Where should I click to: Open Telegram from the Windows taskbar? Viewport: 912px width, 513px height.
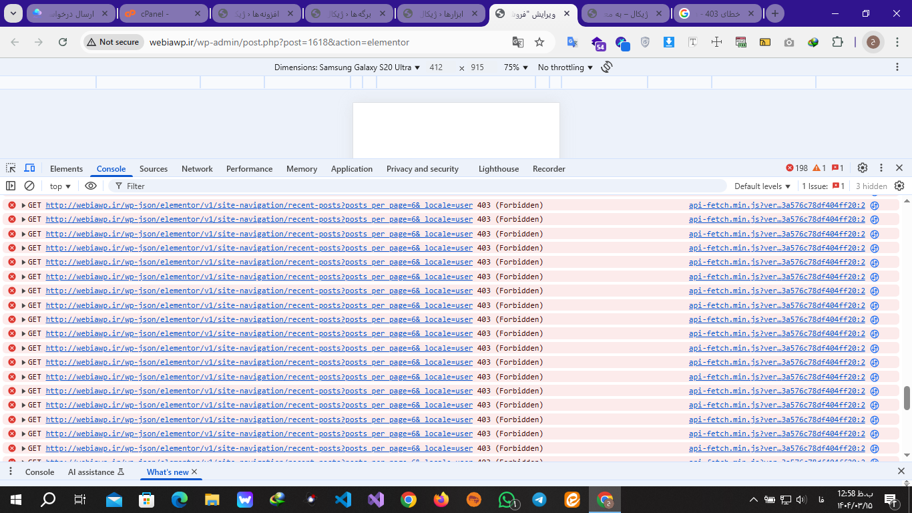539,500
